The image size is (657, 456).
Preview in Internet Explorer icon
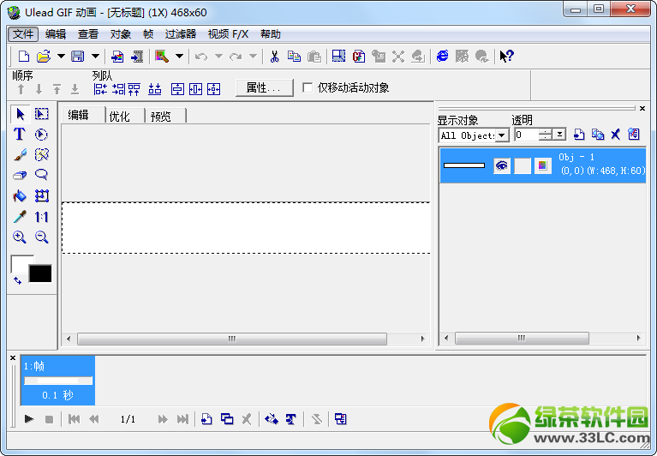point(442,56)
